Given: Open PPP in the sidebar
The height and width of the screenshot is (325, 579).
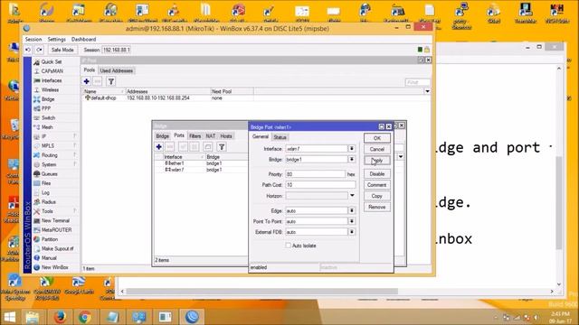Looking at the screenshot, I should point(46,108).
